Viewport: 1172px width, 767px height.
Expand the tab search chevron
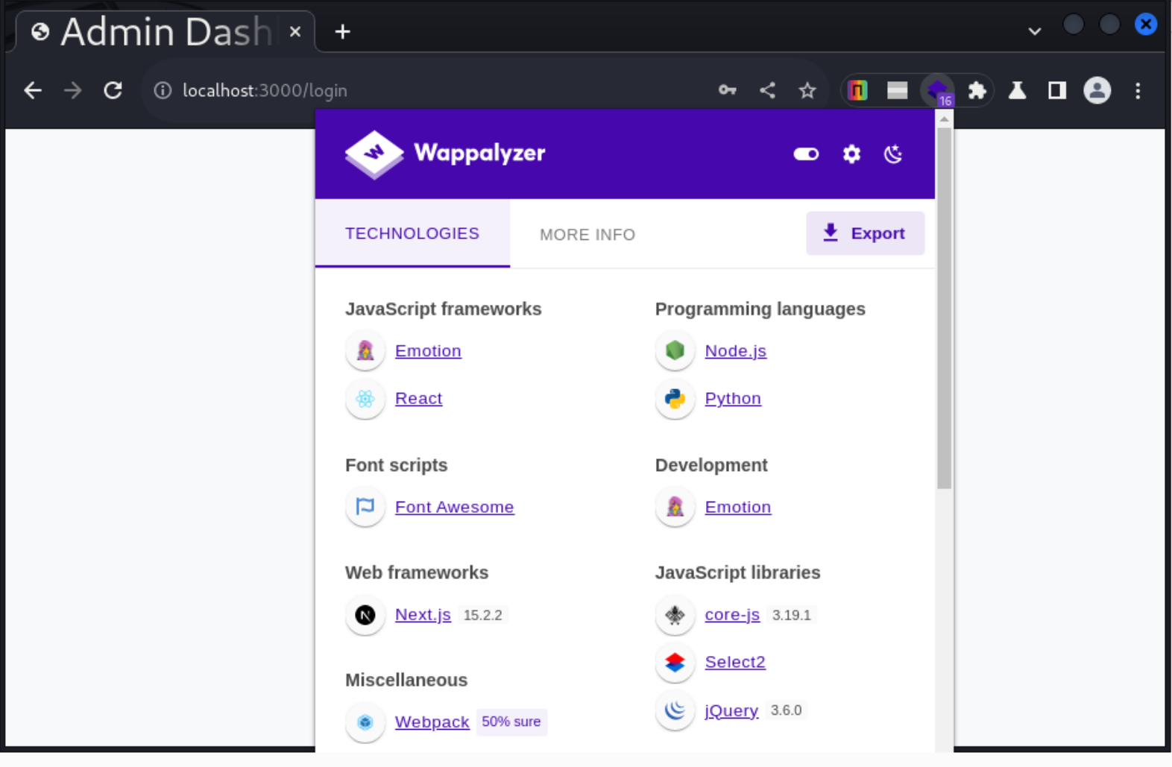click(1034, 31)
